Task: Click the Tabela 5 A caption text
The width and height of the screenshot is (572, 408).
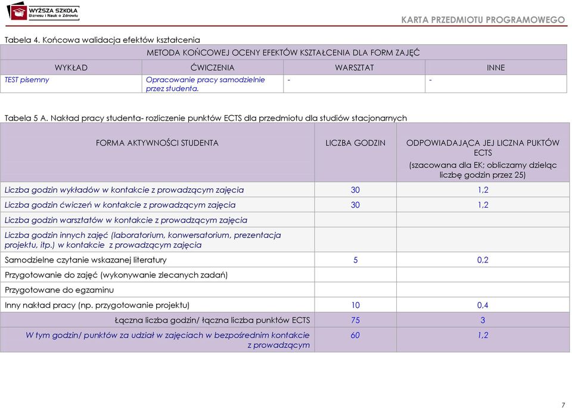Action: coord(206,118)
